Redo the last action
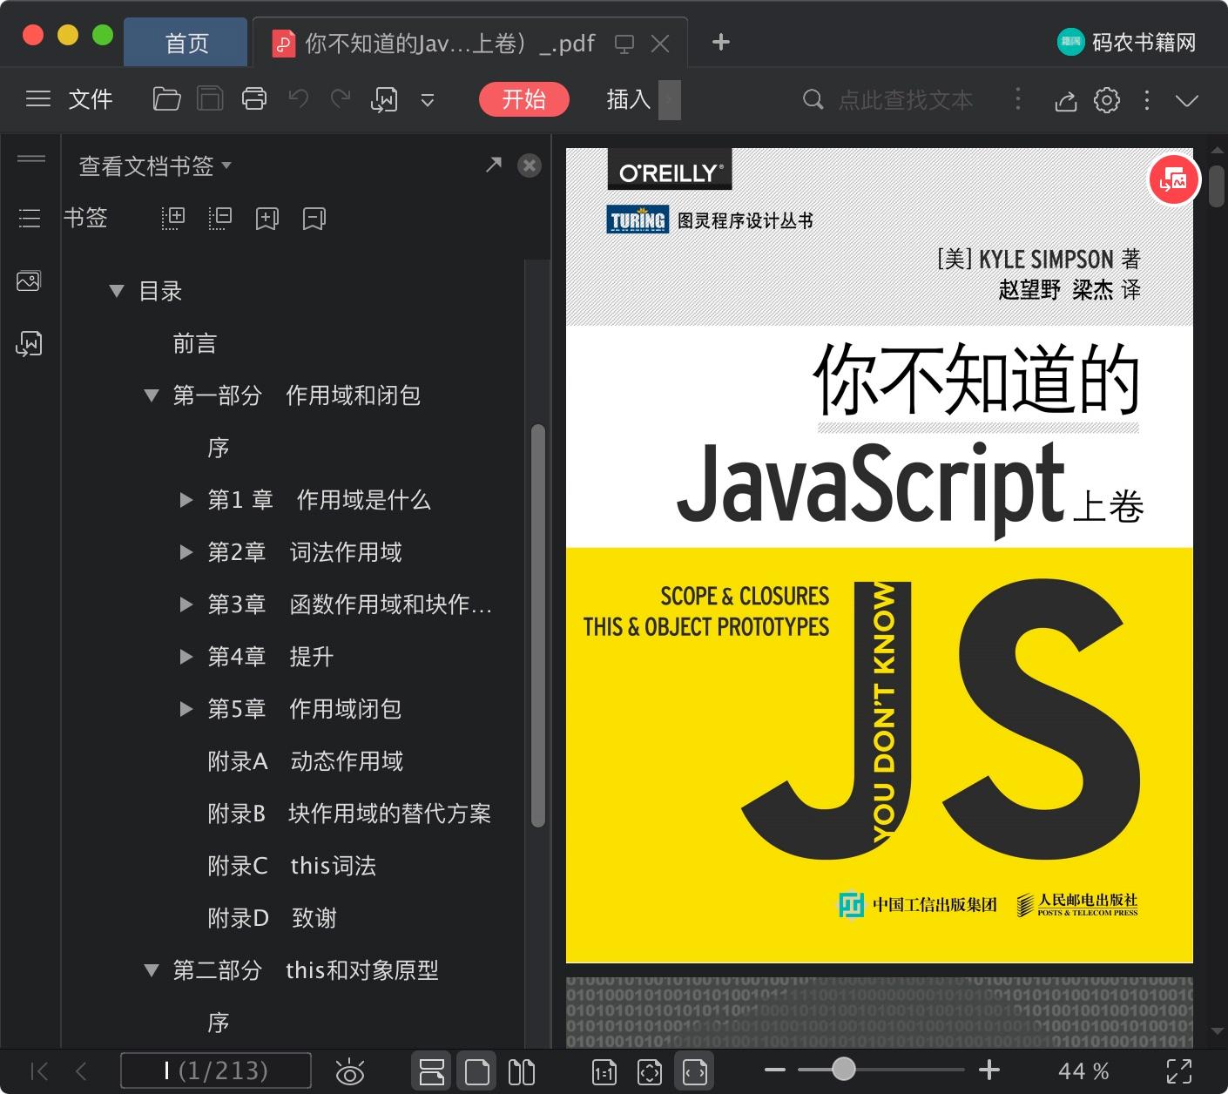Image resolution: width=1228 pixels, height=1094 pixels. [x=341, y=99]
